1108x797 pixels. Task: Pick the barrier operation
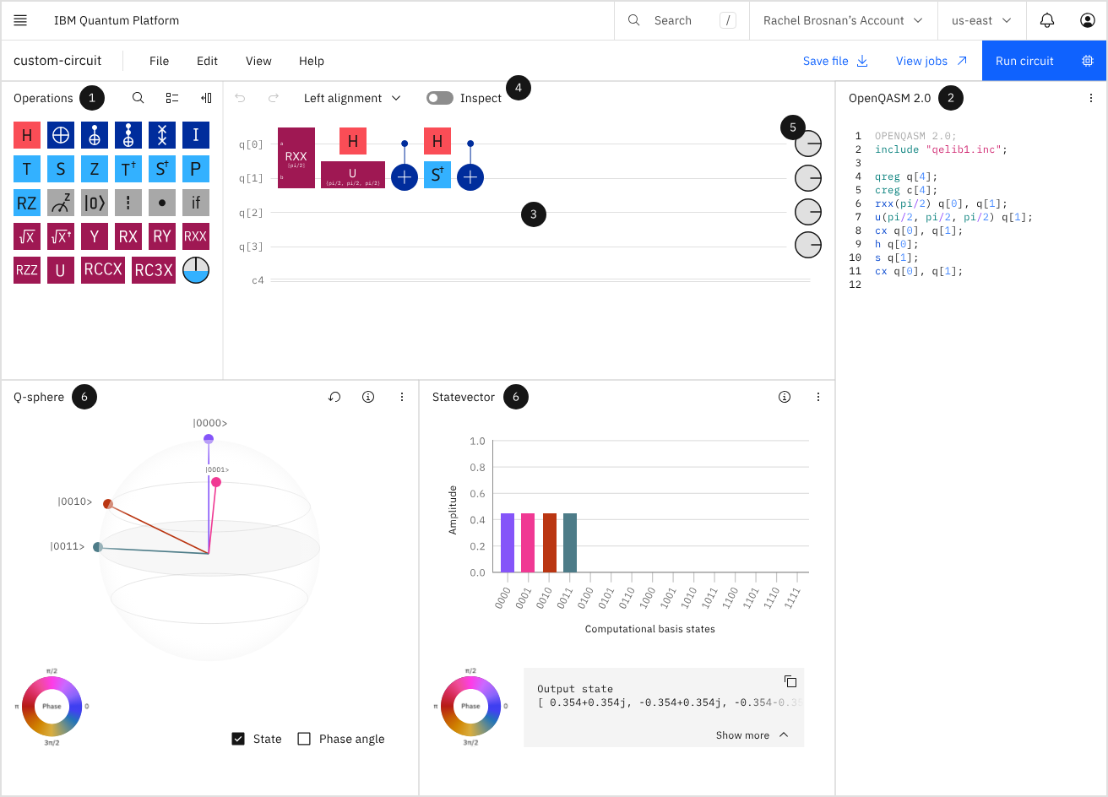click(128, 203)
